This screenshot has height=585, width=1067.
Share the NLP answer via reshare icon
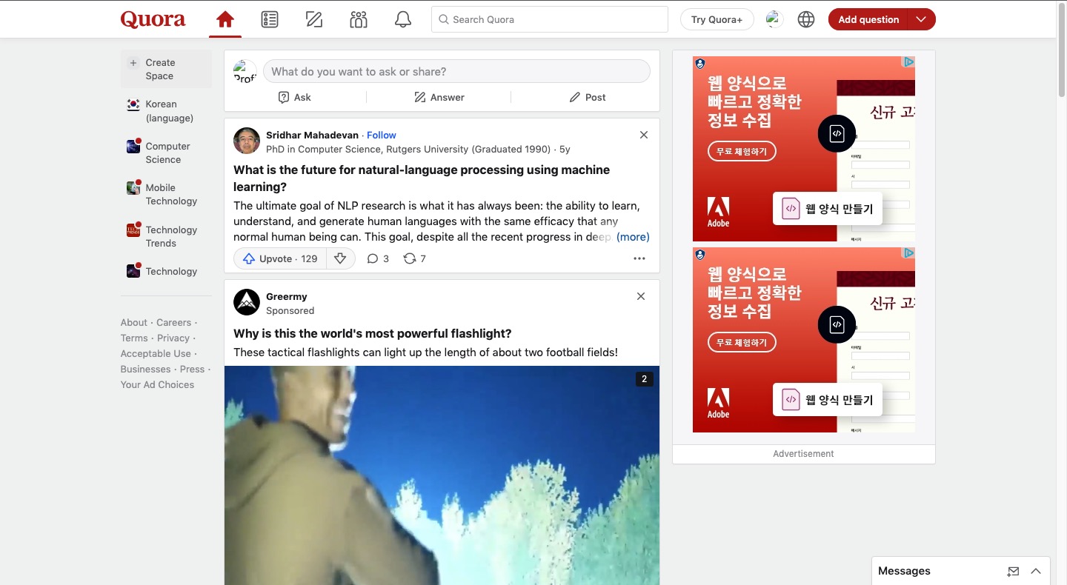[414, 258]
